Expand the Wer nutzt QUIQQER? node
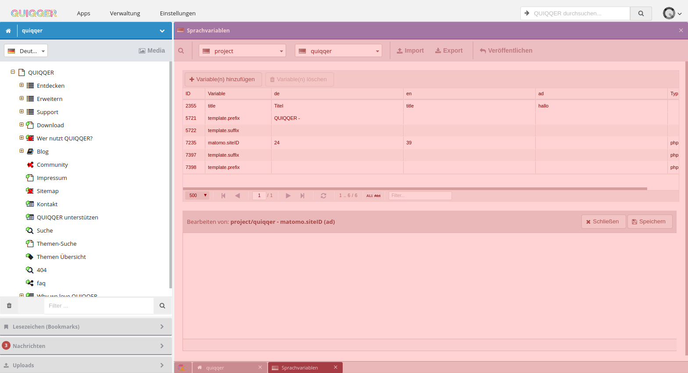The width and height of the screenshot is (688, 373). pos(21,138)
